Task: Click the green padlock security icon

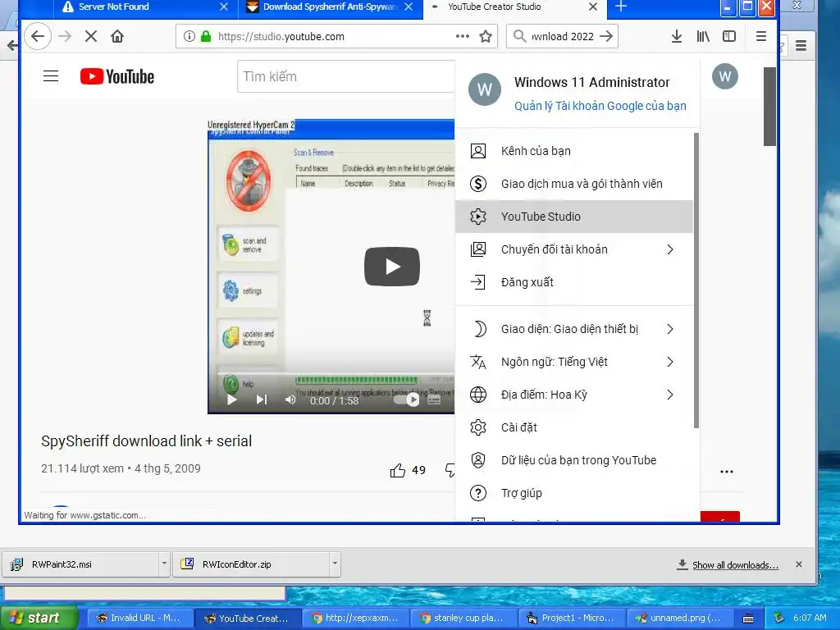Action: (x=206, y=36)
